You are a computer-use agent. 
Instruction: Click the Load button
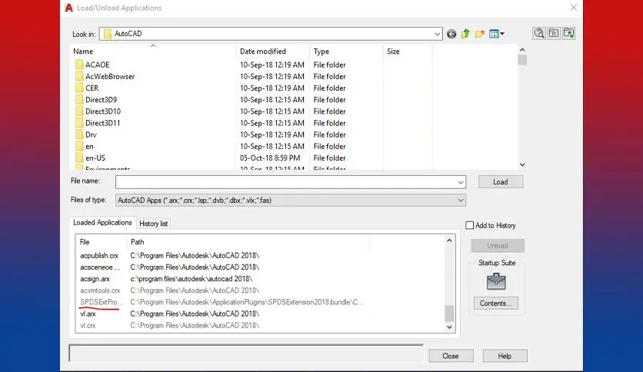500,182
